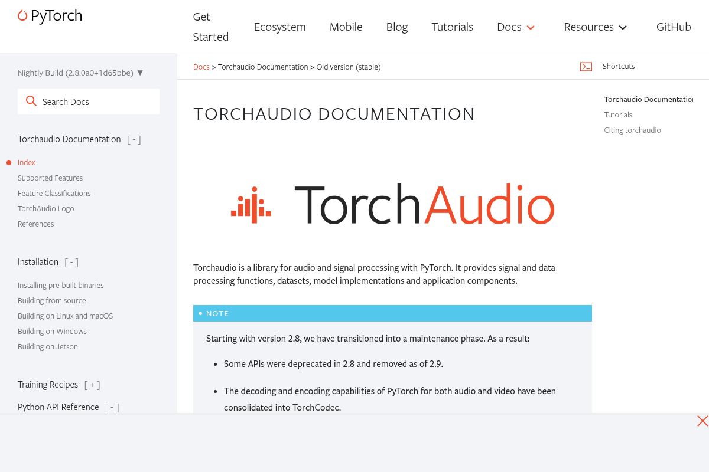Close the bottom banner with red X
Screen dimensions: 709x472
[702, 421]
